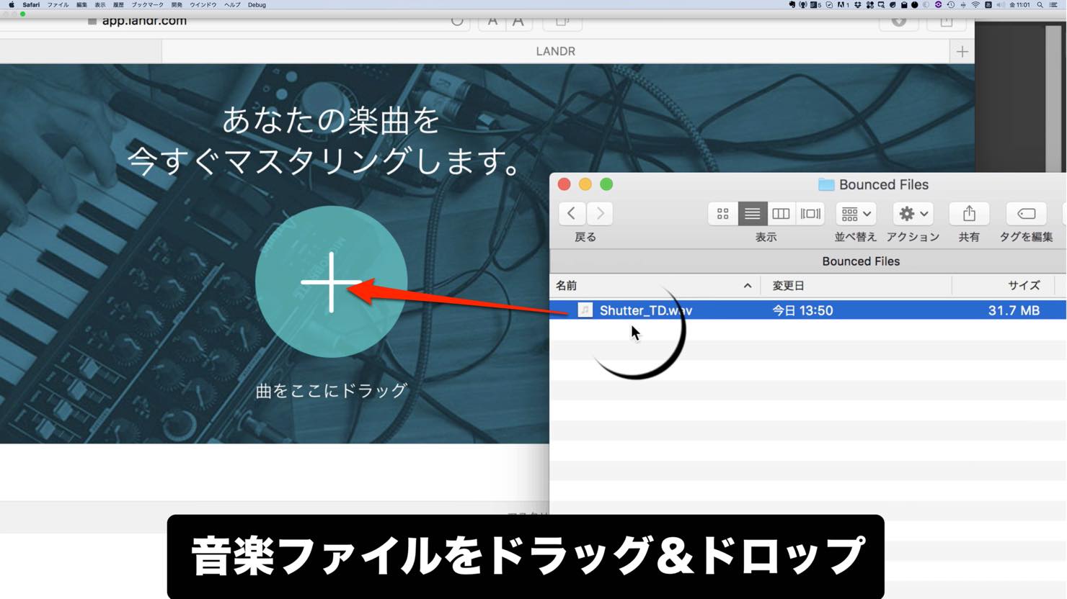Open the 履歴 menu
This screenshot has height=599, width=1067.
pyautogui.click(x=118, y=4)
